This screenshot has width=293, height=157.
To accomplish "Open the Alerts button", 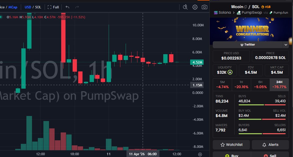I will pyautogui.click(x=270, y=145).
